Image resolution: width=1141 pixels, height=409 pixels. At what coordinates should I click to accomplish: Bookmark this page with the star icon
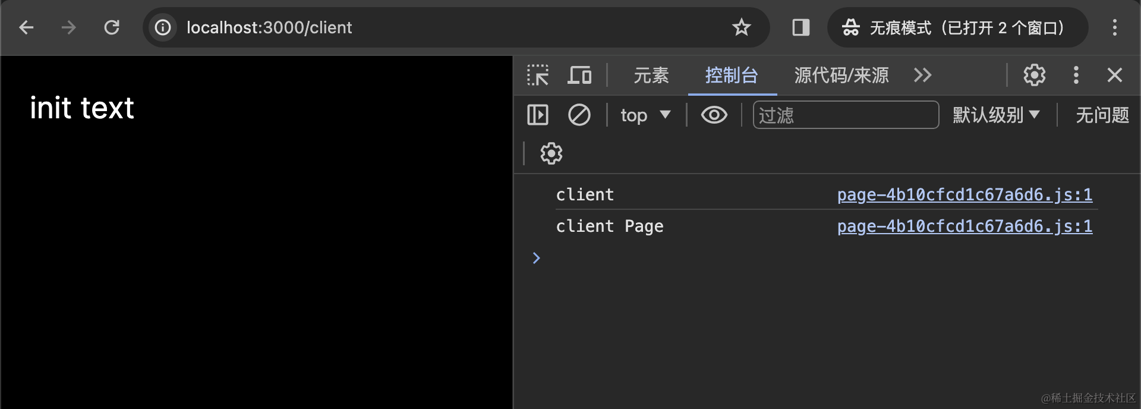point(741,27)
